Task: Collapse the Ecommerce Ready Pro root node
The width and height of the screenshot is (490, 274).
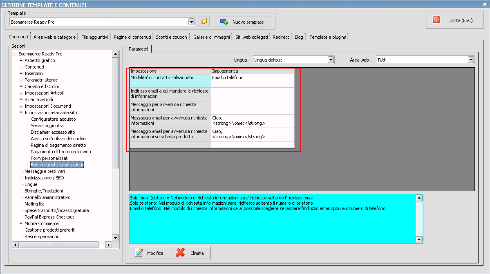Action: click(x=15, y=54)
